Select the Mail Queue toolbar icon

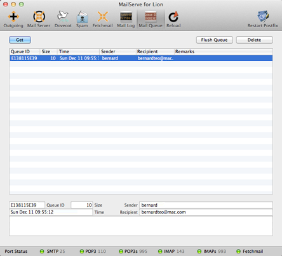tap(151, 16)
